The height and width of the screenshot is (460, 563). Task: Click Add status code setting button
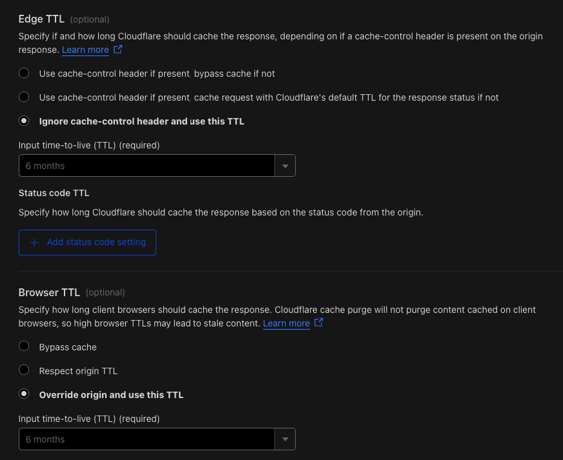click(87, 243)
